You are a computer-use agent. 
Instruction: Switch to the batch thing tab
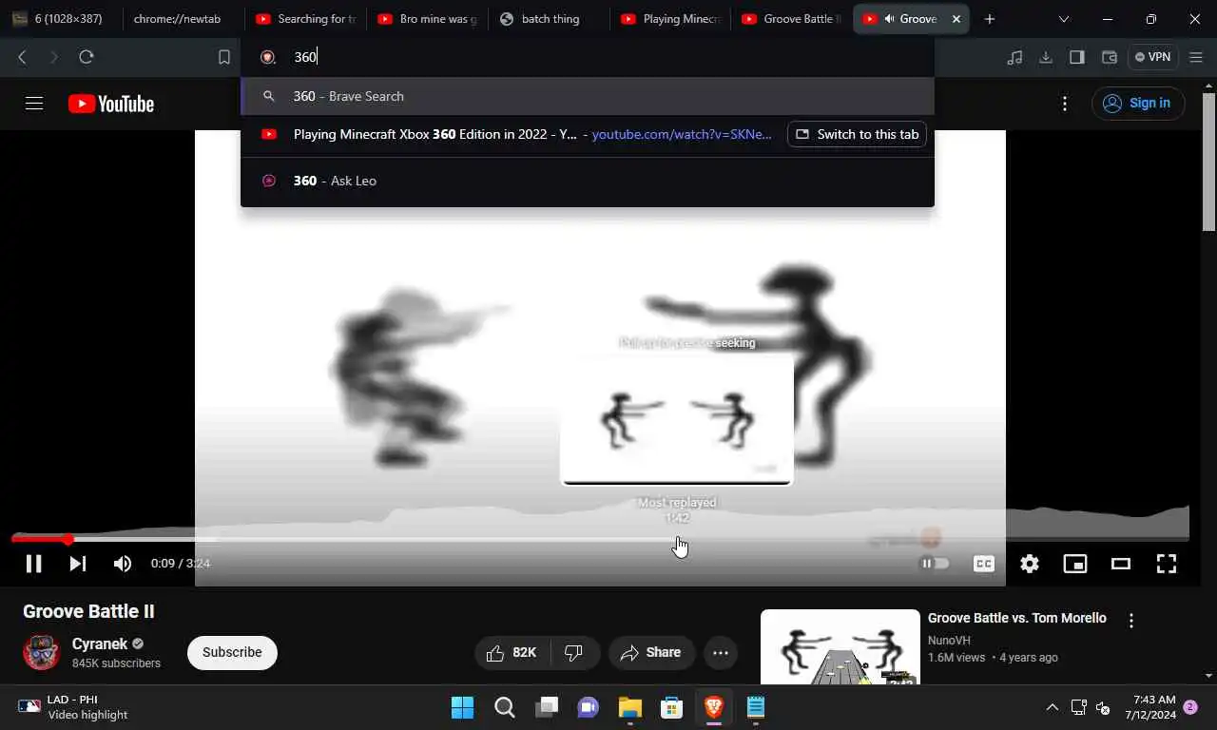point(550,19)
